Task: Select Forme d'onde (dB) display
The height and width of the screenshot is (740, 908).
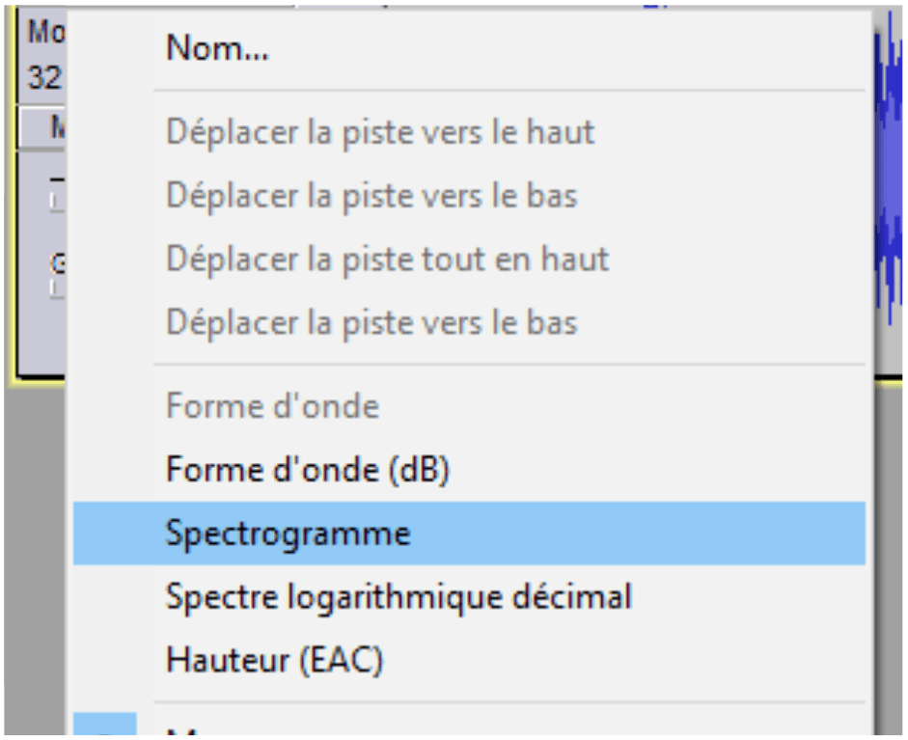Action: point(308,470)
